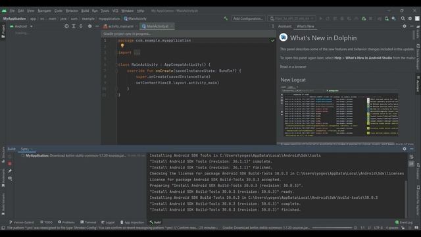
Task: Open the Project side tool window tab
Action: (3, 31)
